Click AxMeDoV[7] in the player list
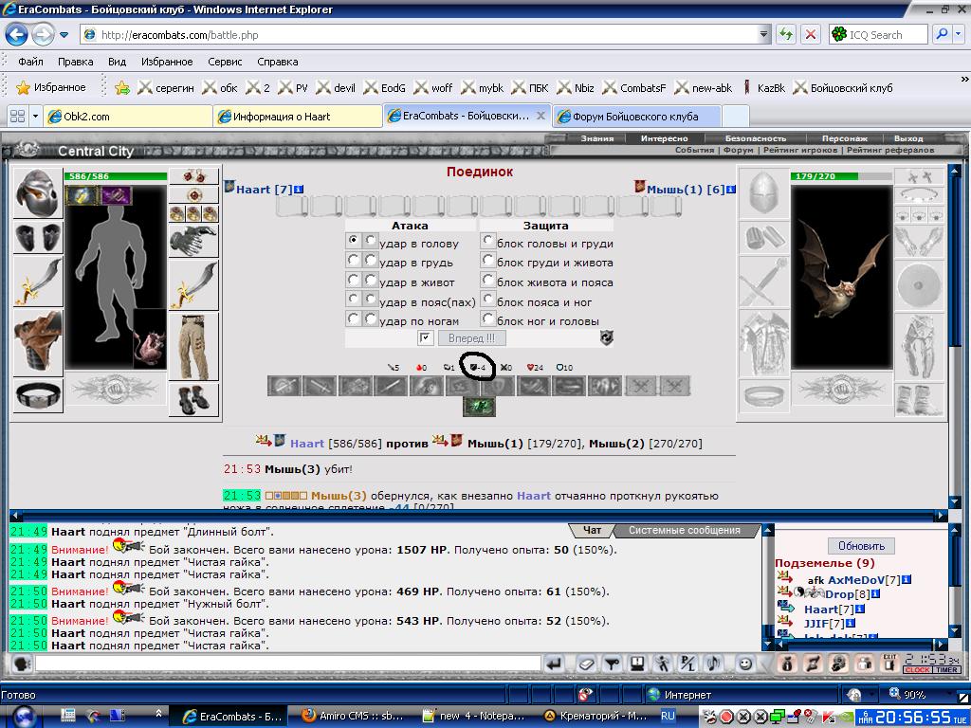The height and width of the screenshot is (728, 971). [865, 580]
